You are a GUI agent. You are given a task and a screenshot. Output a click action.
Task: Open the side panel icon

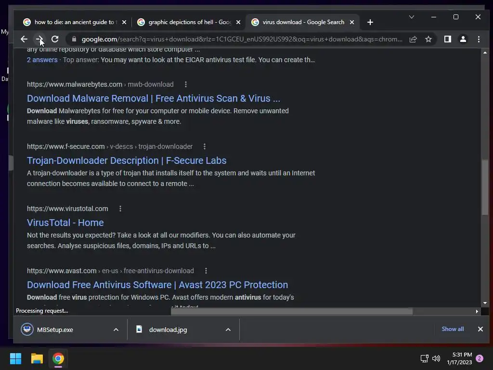(447, 39)
